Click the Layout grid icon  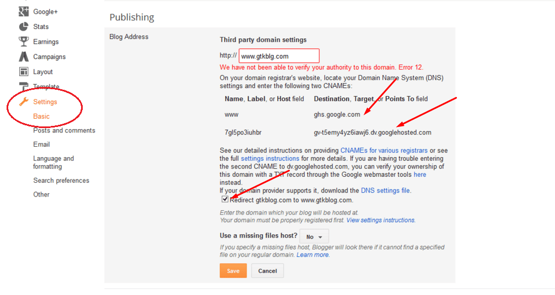[x=24, y=72]
